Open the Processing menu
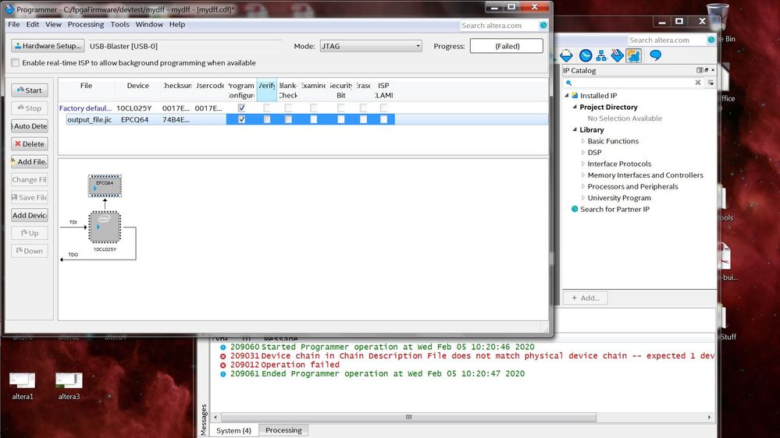This screenshot has height=438, width=780. [86, 24]
